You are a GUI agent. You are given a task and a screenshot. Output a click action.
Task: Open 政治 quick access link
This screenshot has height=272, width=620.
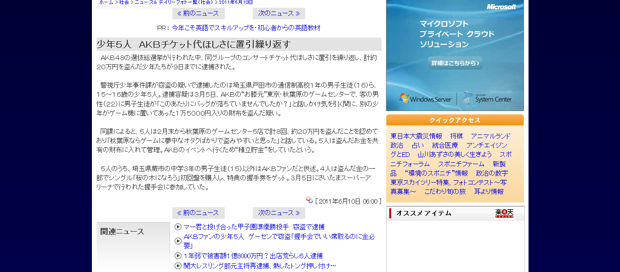click(397, 145)
